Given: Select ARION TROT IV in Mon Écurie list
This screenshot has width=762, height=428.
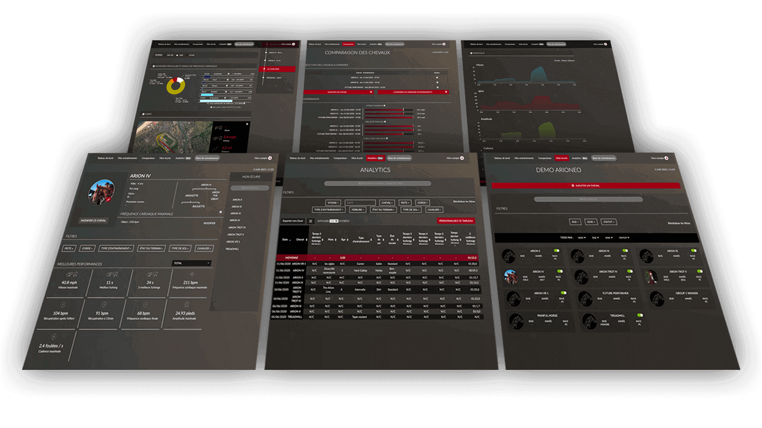Looking at the screenshot, I should pos(238,227).
